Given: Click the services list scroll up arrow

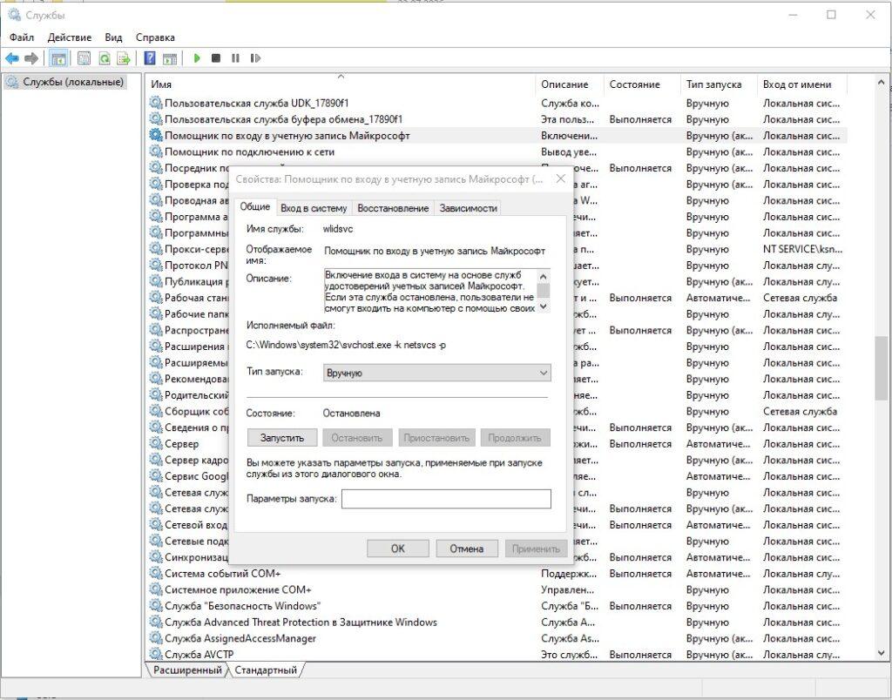Looking at the screenshot, I should pos(882,83).
